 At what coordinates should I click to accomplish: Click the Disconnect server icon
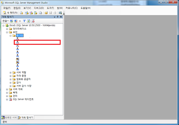coord(16,21)
